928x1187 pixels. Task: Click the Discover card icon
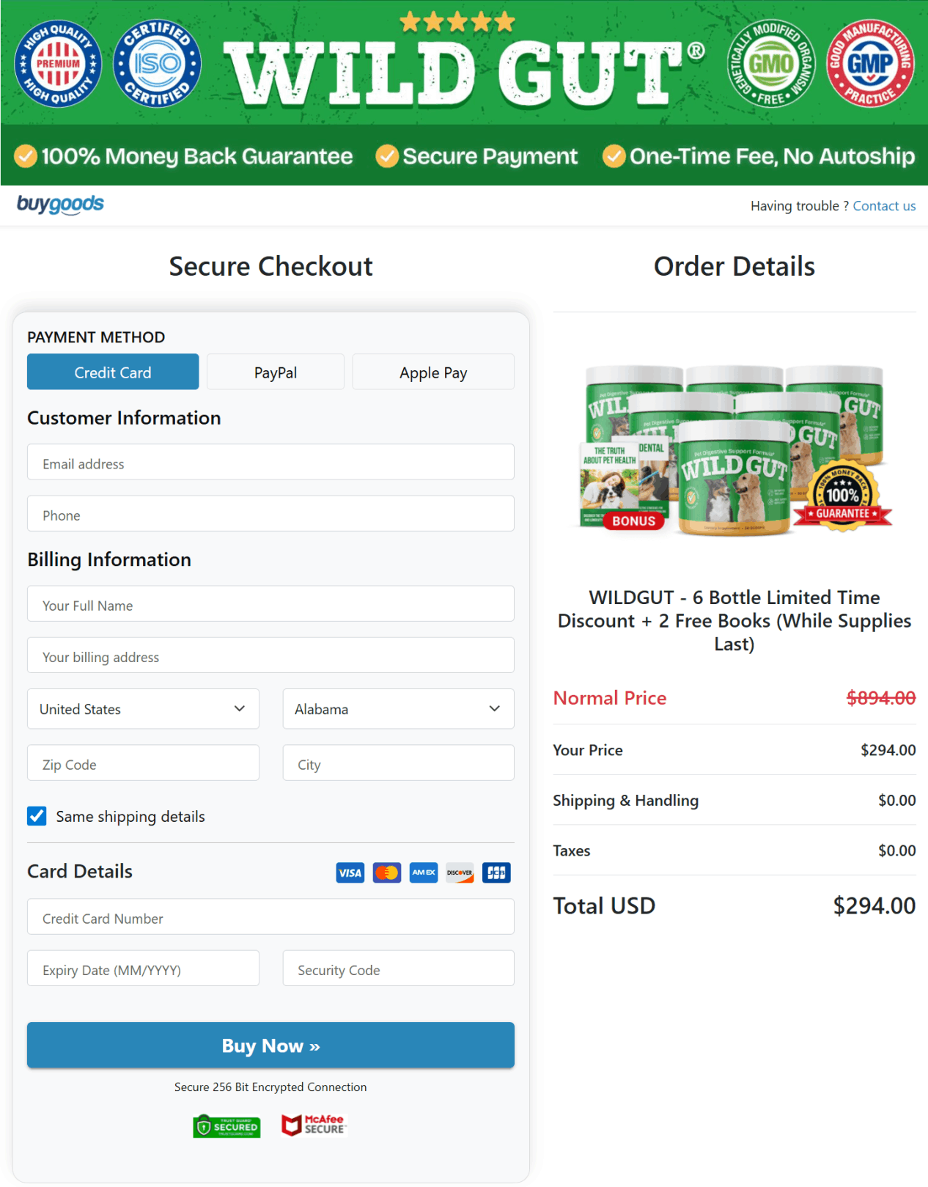460,872
